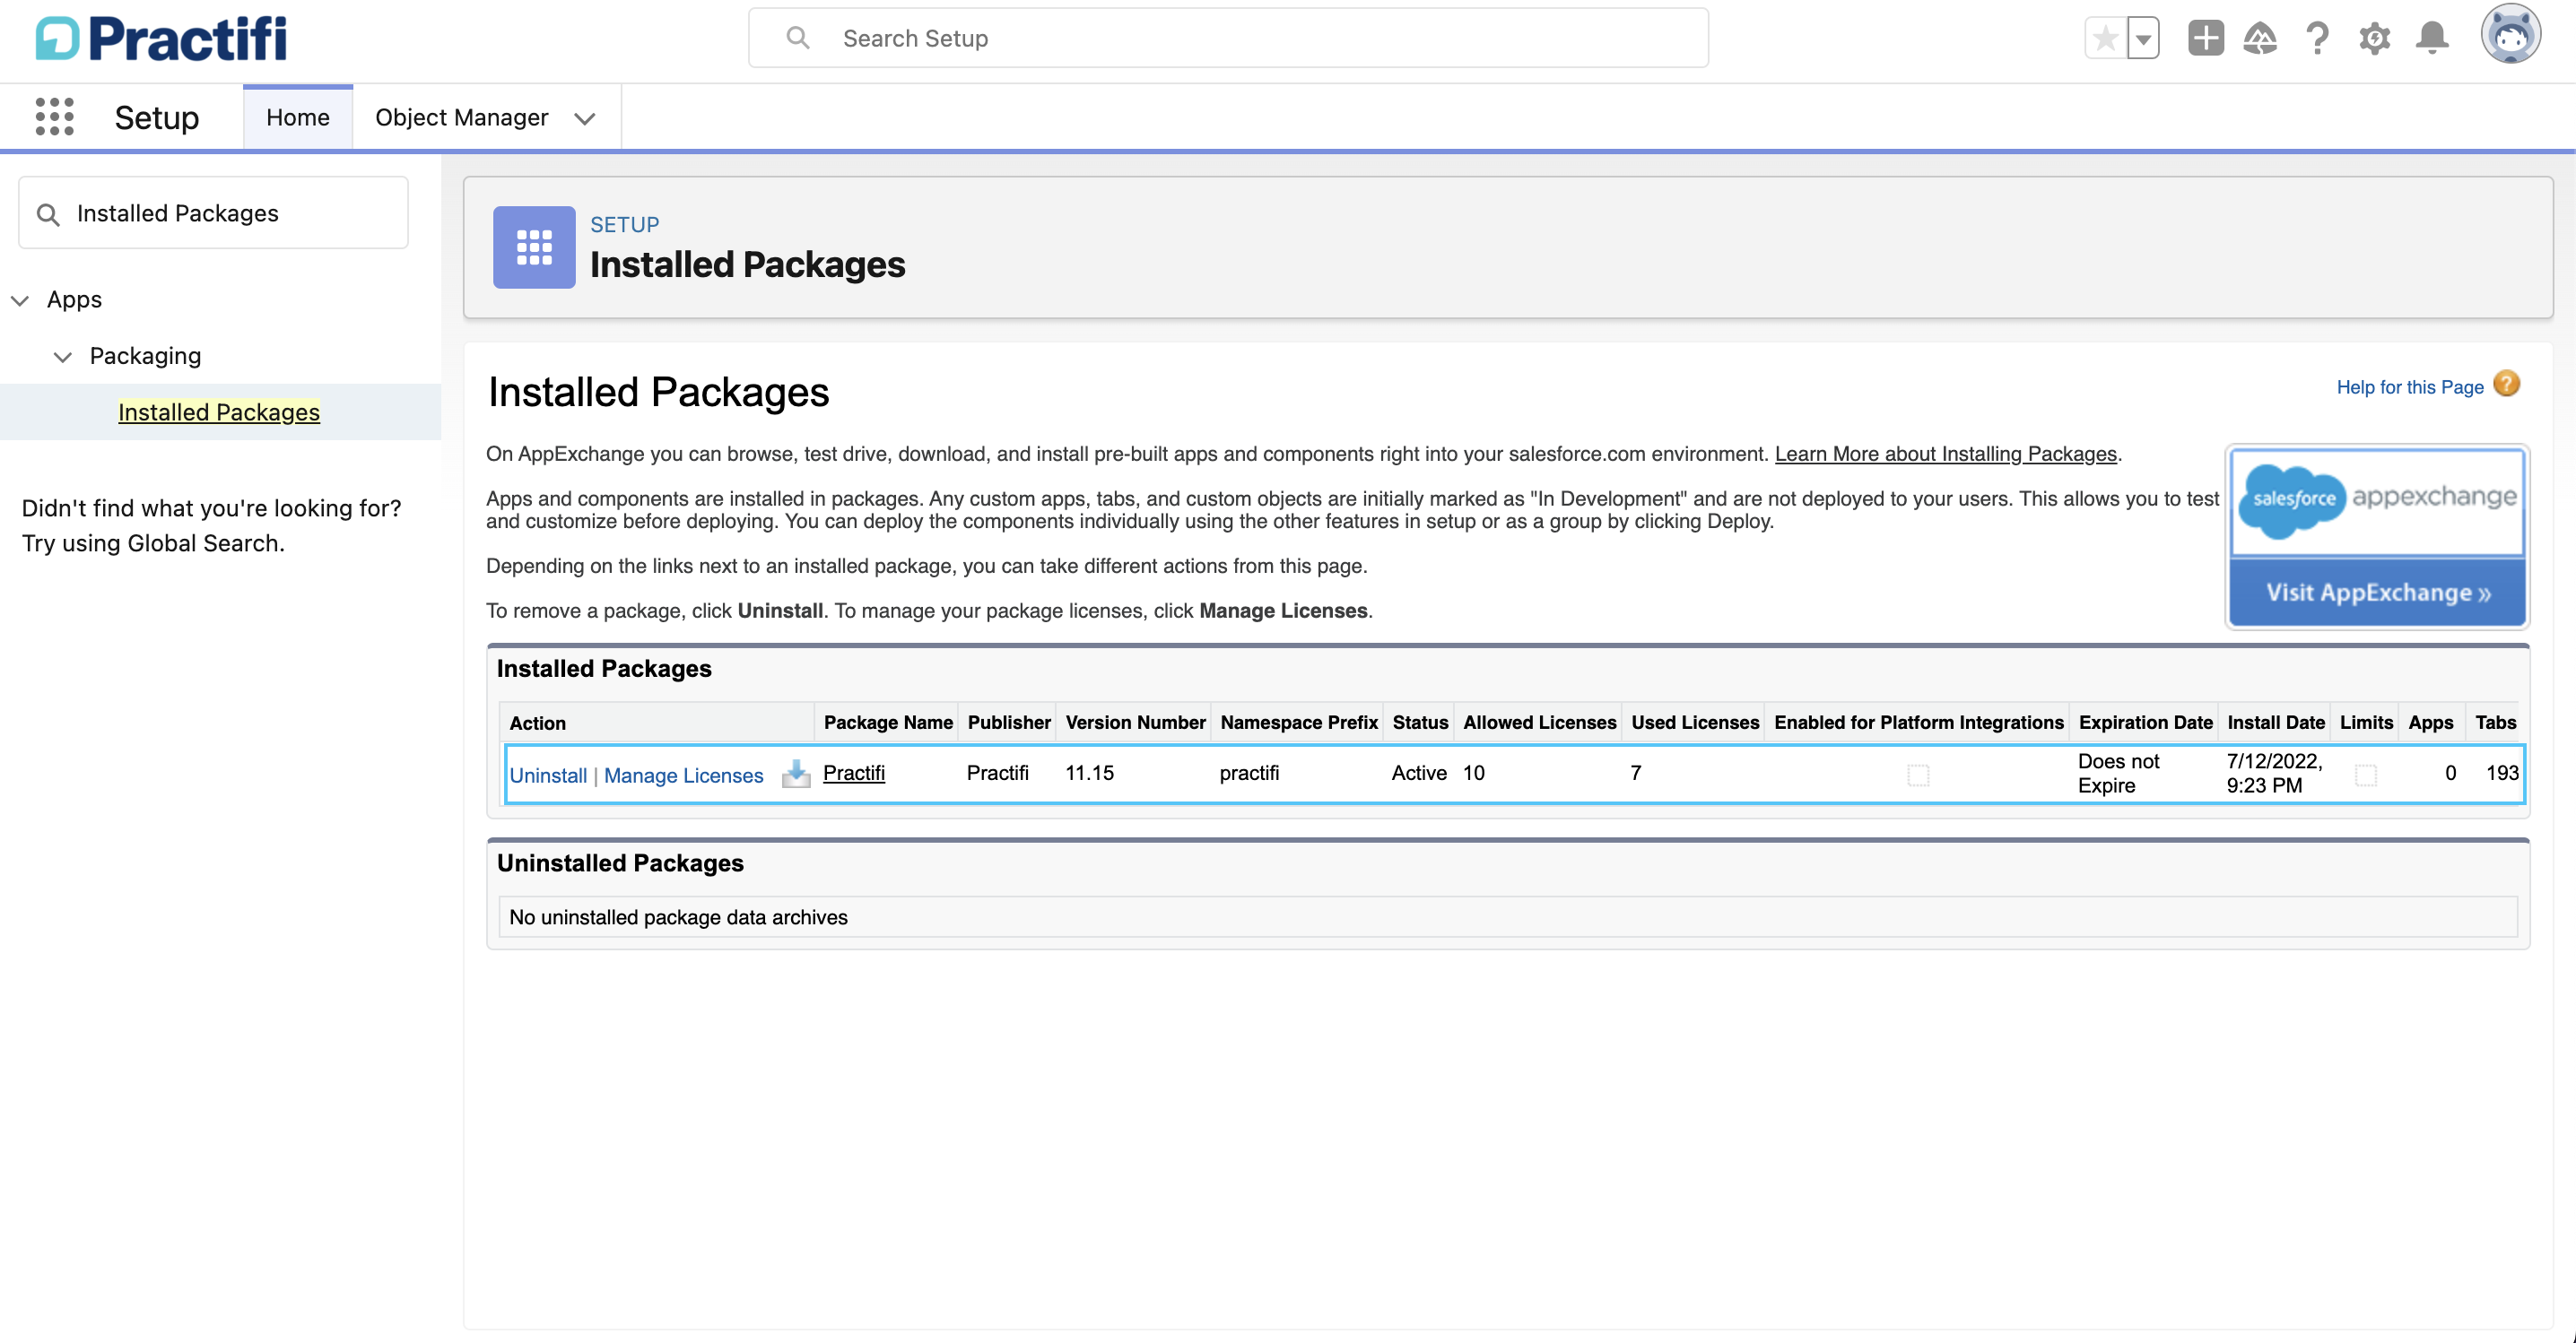Click the orange help icon beside Help for this Page

pyautogui.click(x=2507, y=385)
